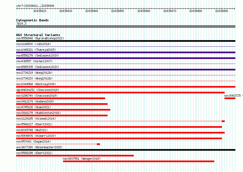
Task: Click ruler position 32439430
Action: [66, 11]
